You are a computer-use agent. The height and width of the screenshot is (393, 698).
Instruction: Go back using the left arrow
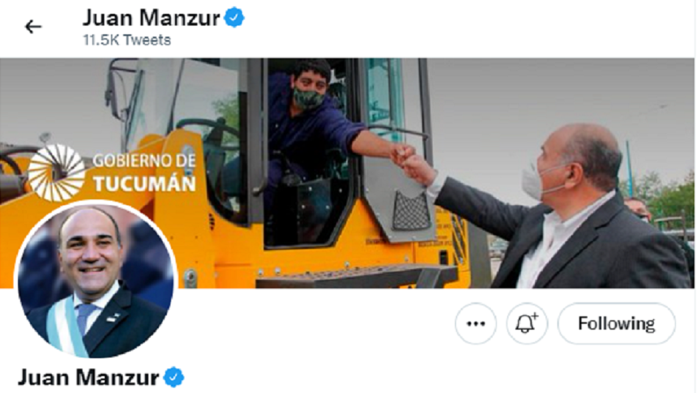(33, 27)
